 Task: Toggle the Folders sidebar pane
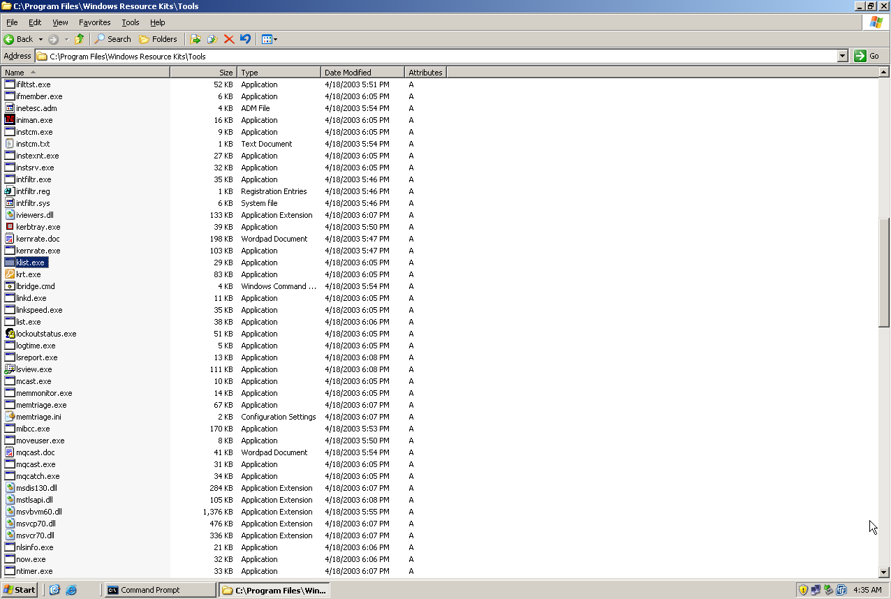click(x=159, y=39)
